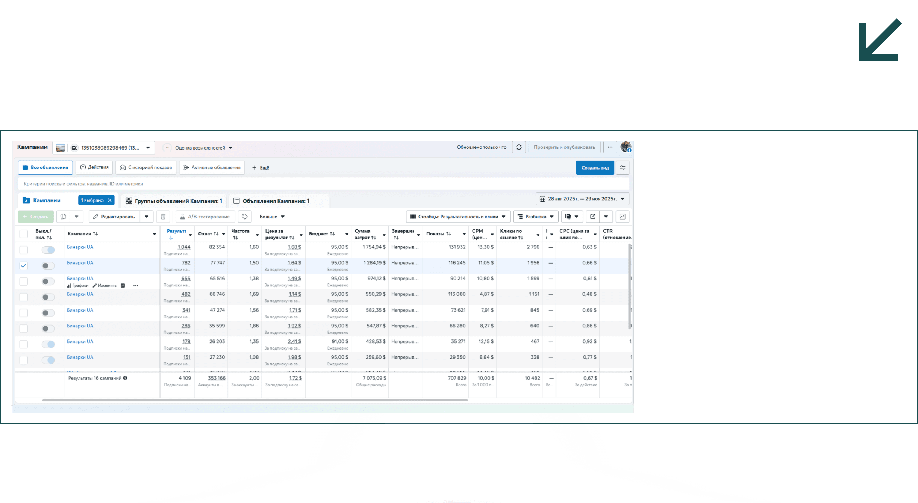Open dropdown arrow beside export icon
Screen dimensions: 918x503
606,217
